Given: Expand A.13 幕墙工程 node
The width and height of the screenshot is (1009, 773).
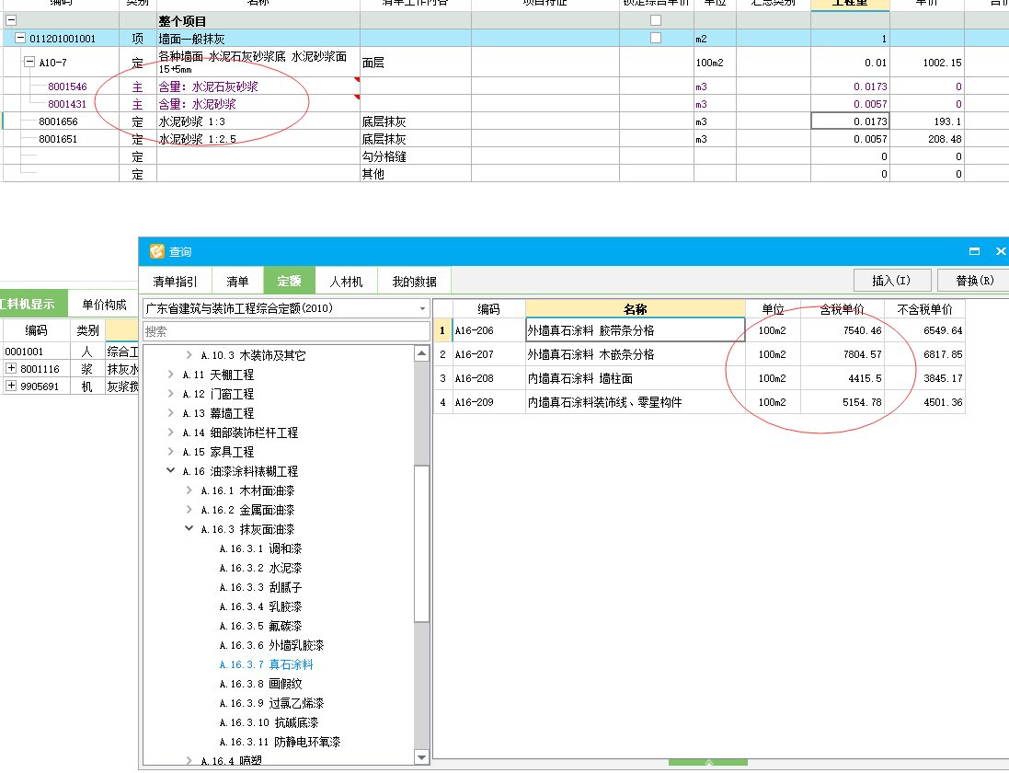Looking at the screenshot, I should click(170, 413).
